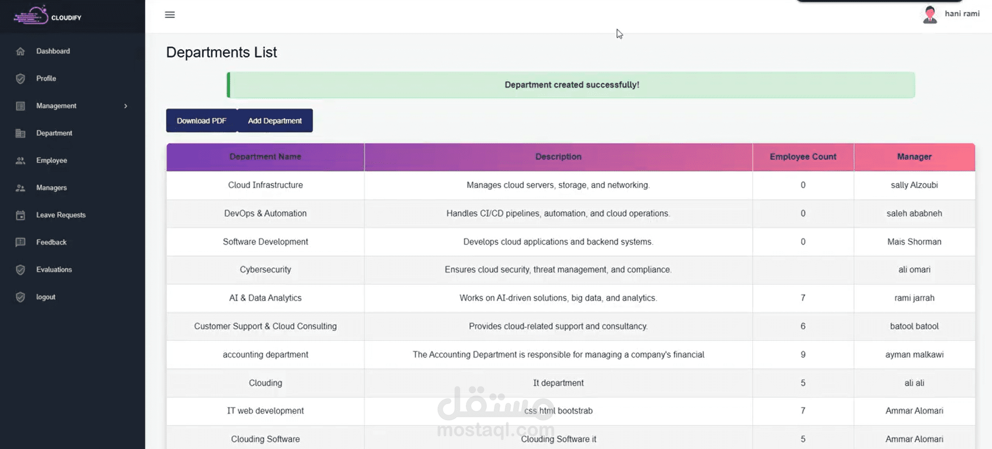Click the Departments List heading
The image size is (992, 449).
click(x=222, y=52)
